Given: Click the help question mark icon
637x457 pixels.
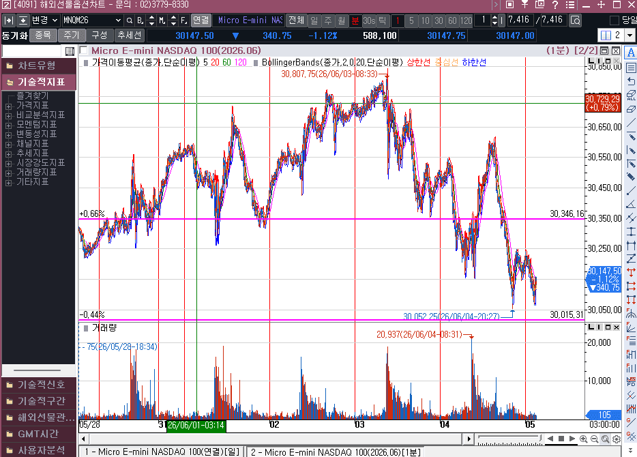Looking at the screenshot, I should (555, 5).
